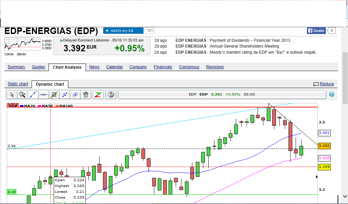Go to the Revisions tab
This screenshot has height=204, width=348.
(x=215, y=67)
